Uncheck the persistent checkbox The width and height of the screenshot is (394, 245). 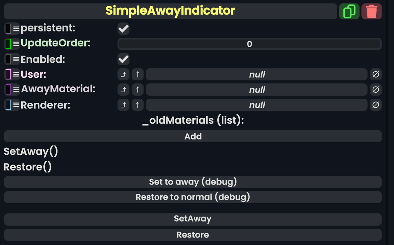[x=123, y=29]
